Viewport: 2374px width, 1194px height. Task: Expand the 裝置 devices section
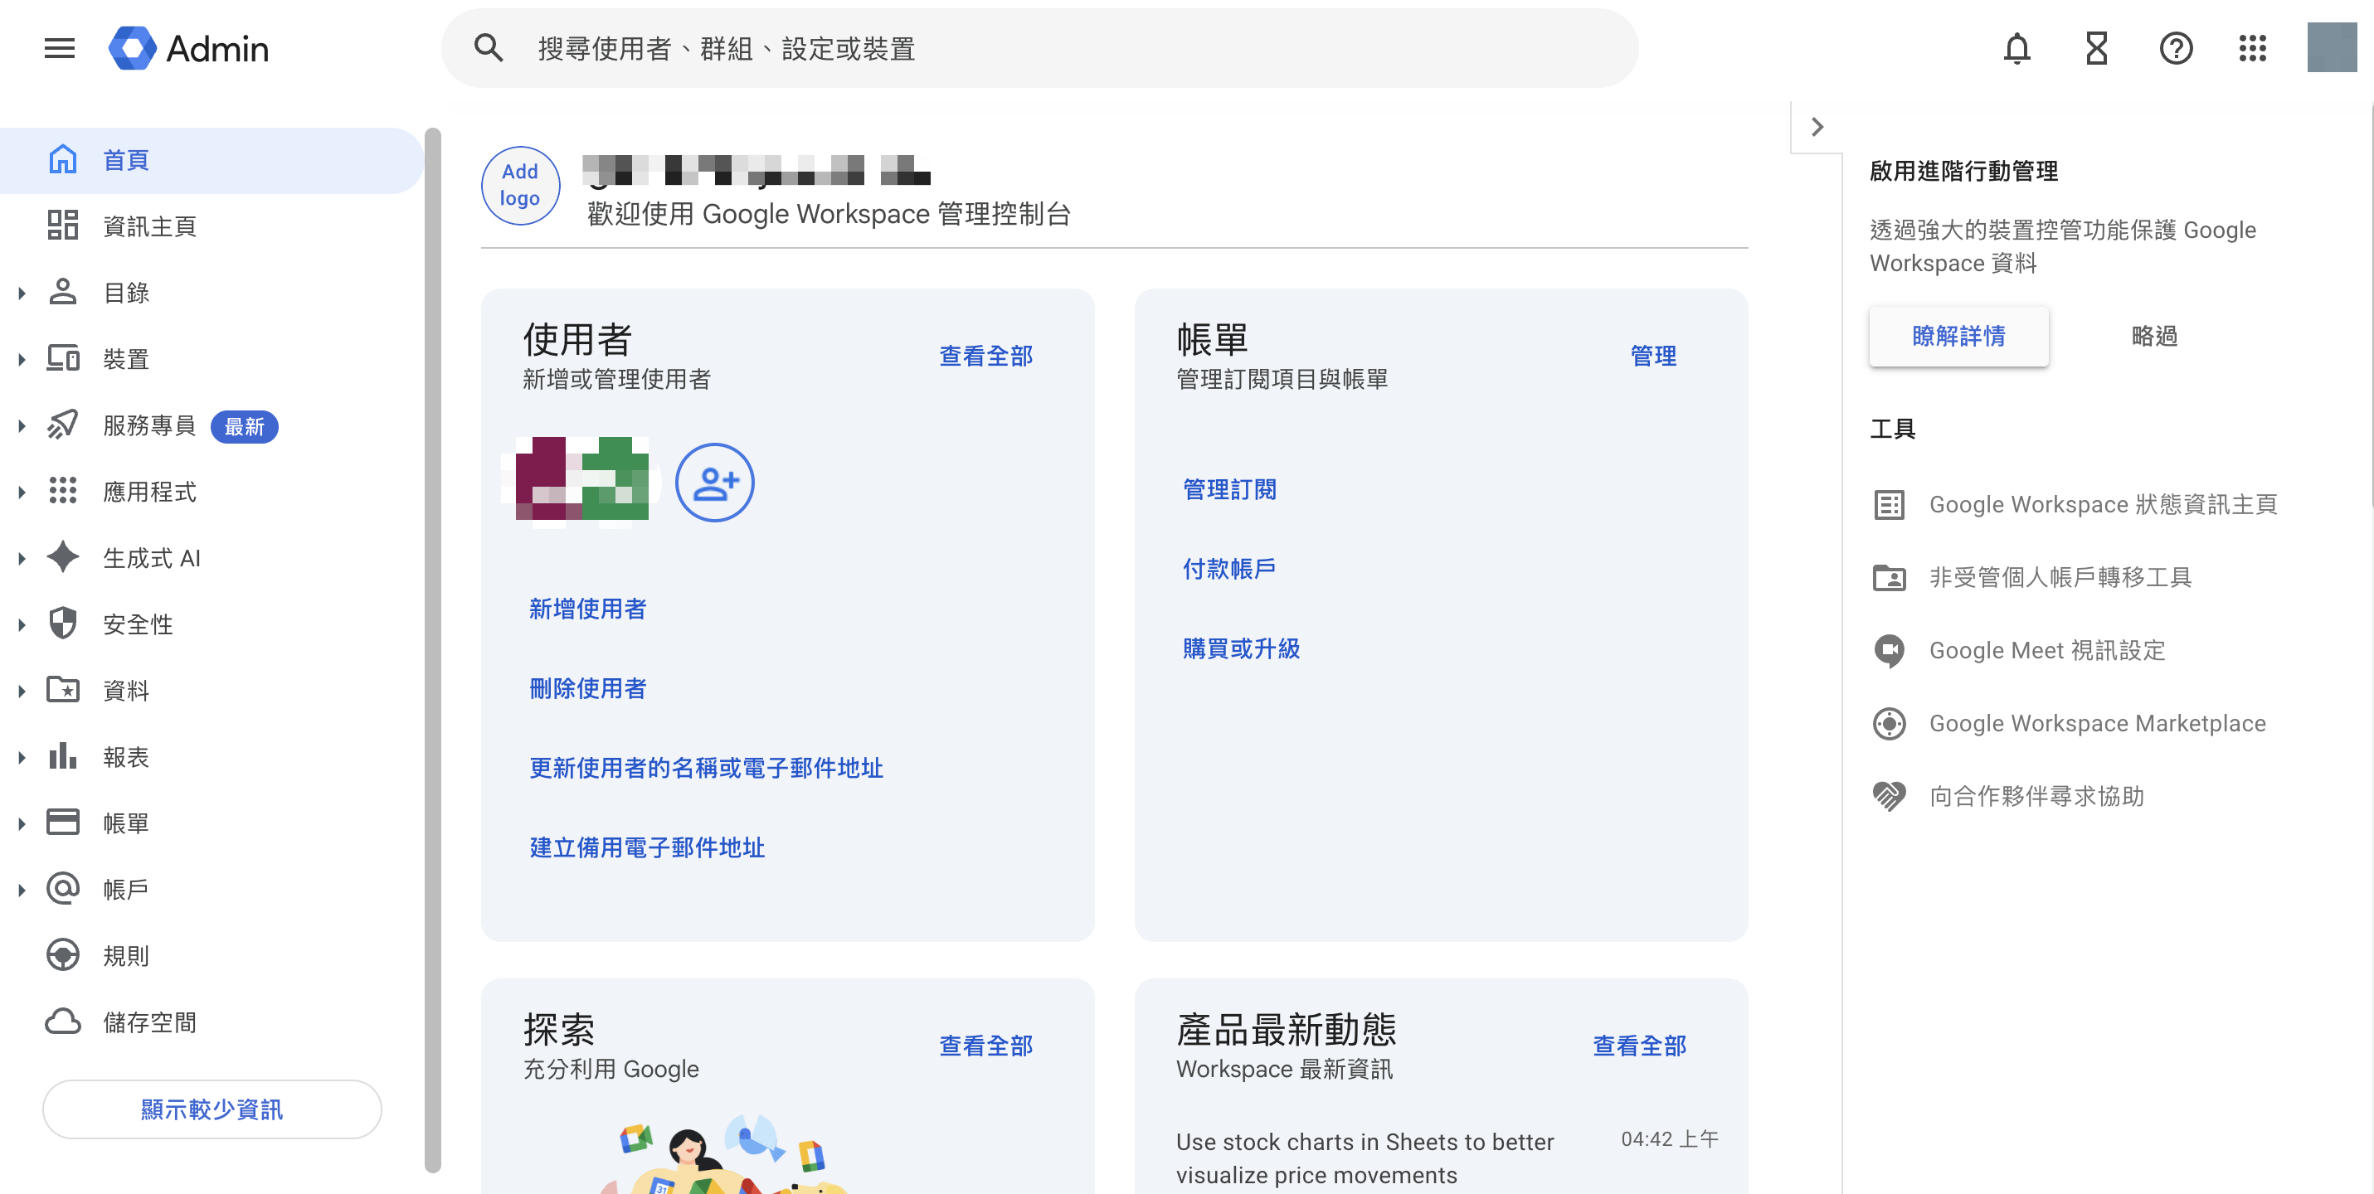click(22, 359)
